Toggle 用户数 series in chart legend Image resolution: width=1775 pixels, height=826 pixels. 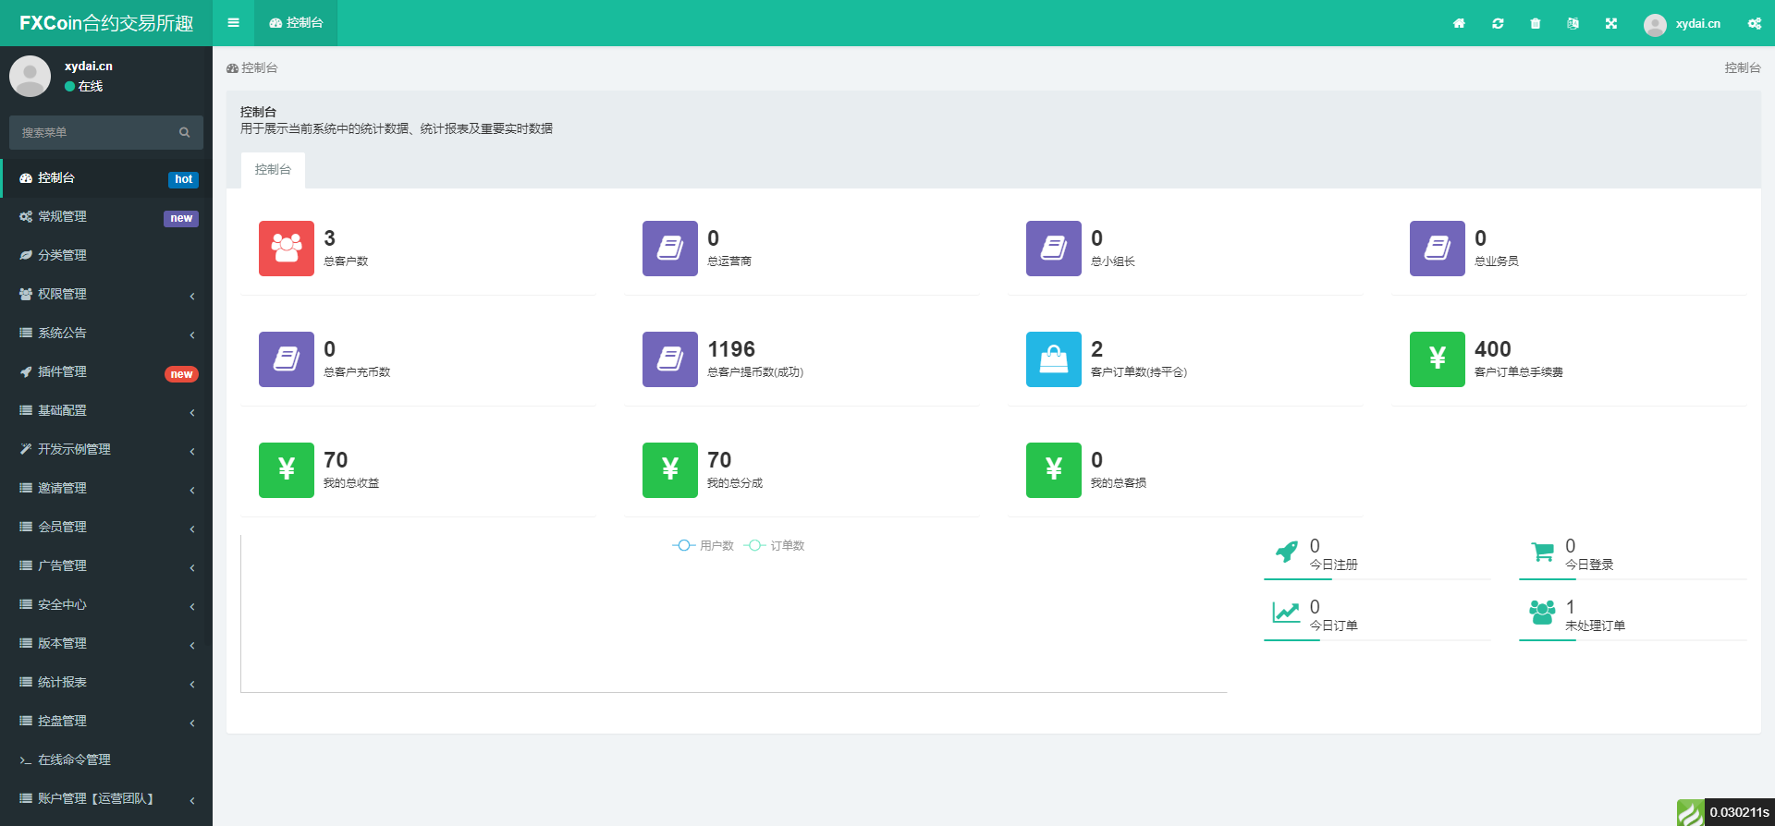point(703,546)
